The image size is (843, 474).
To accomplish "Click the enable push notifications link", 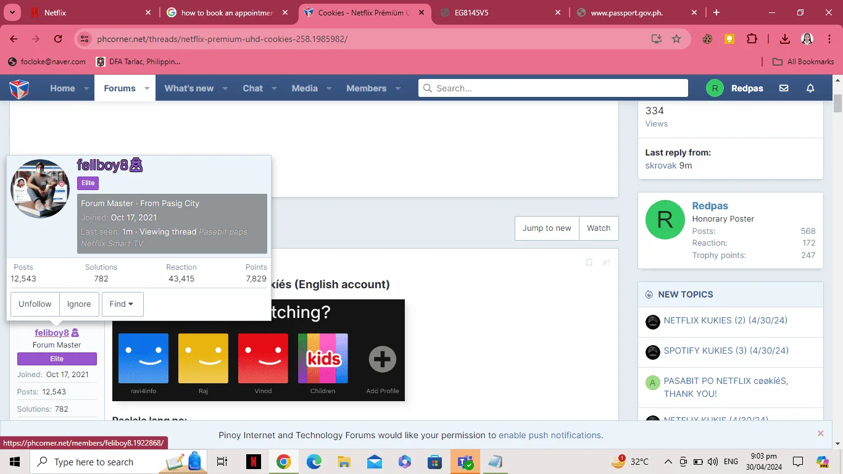I will click(550, 435).
